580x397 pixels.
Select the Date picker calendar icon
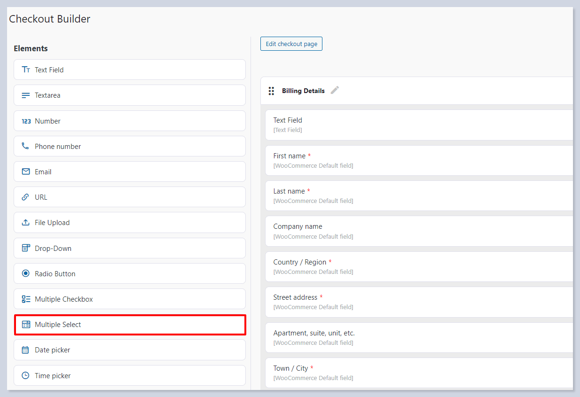point(25,350)
